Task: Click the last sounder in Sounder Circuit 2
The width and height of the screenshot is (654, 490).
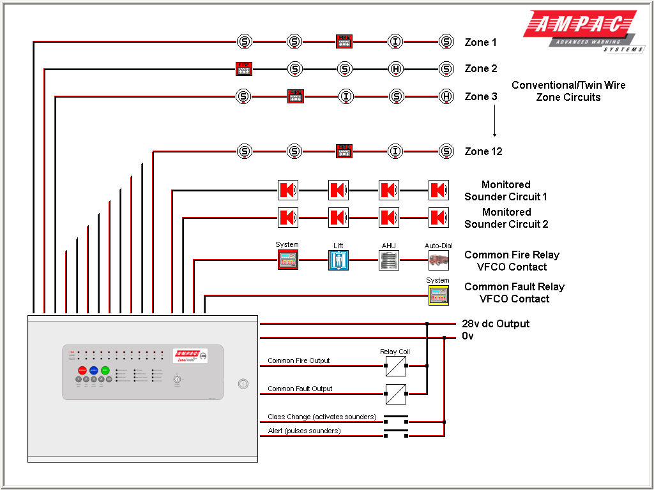Action: tap(438, 217)
